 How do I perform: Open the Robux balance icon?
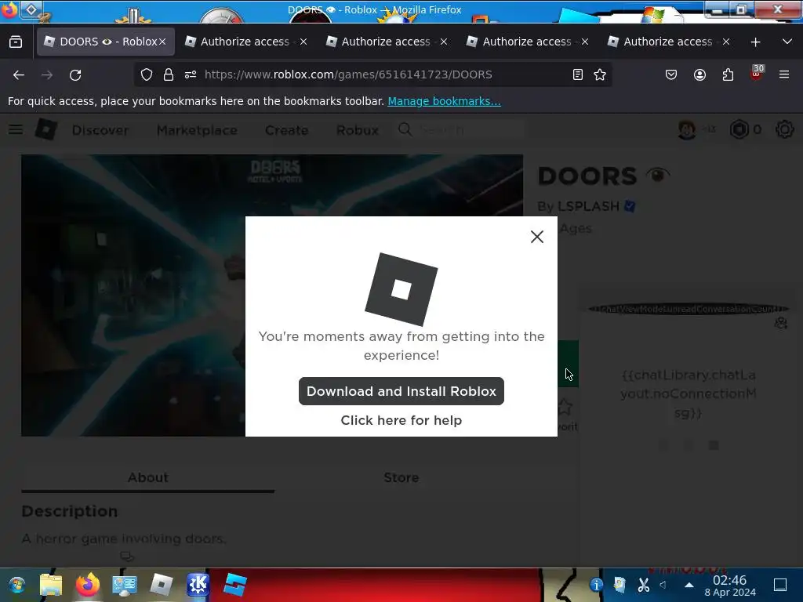(739, 130)
